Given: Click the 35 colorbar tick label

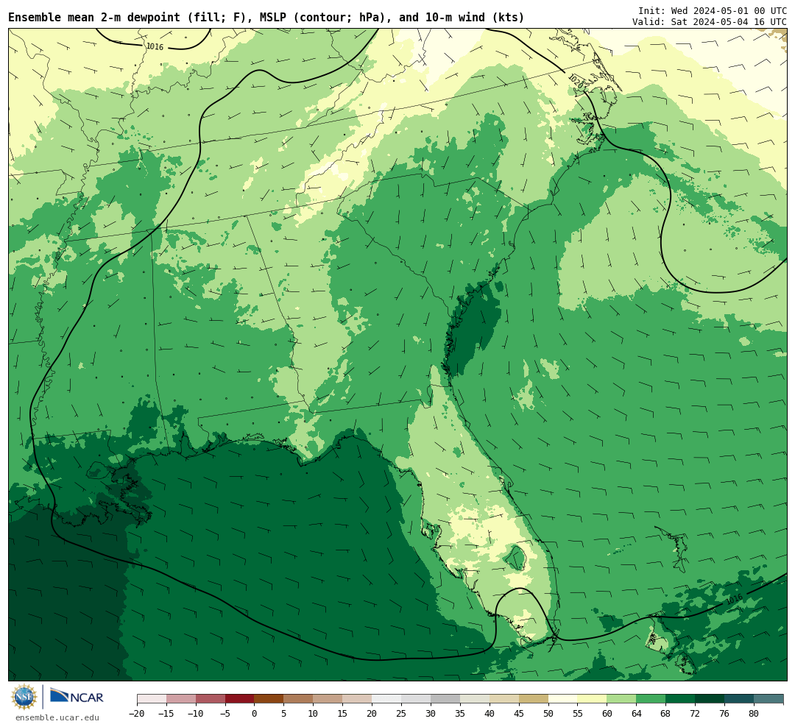Looking at the screenshot, I should point(460,714).
